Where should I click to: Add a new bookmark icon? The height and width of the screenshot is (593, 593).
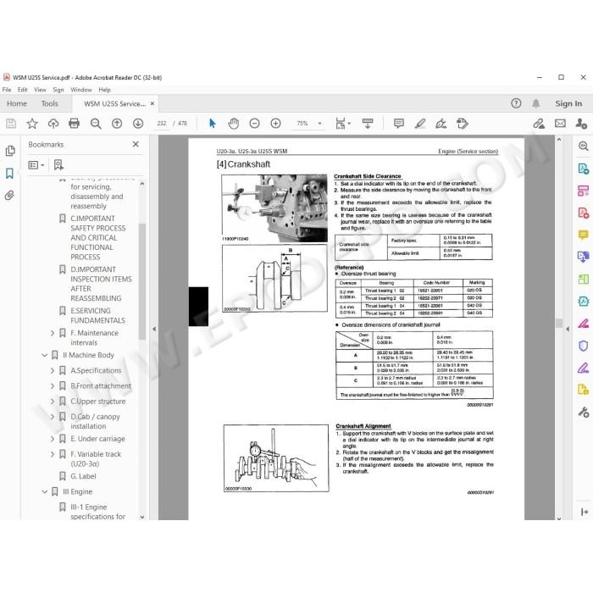pos(58,165)
